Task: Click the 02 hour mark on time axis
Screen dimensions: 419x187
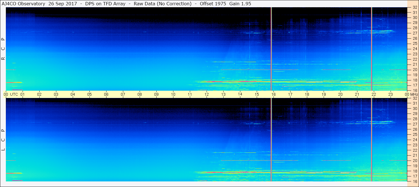Action: pyautogui.click(x=39, y=94)
